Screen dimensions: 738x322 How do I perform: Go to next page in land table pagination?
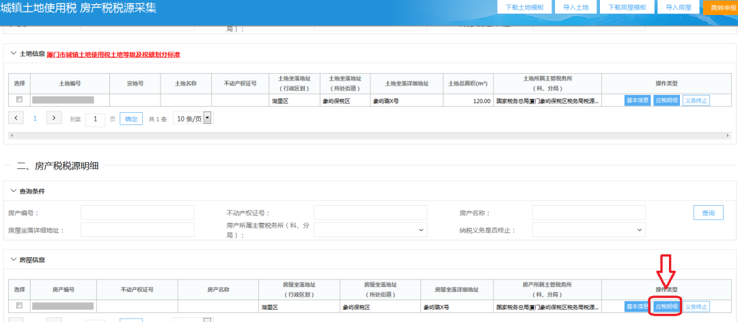pos(54,118)
